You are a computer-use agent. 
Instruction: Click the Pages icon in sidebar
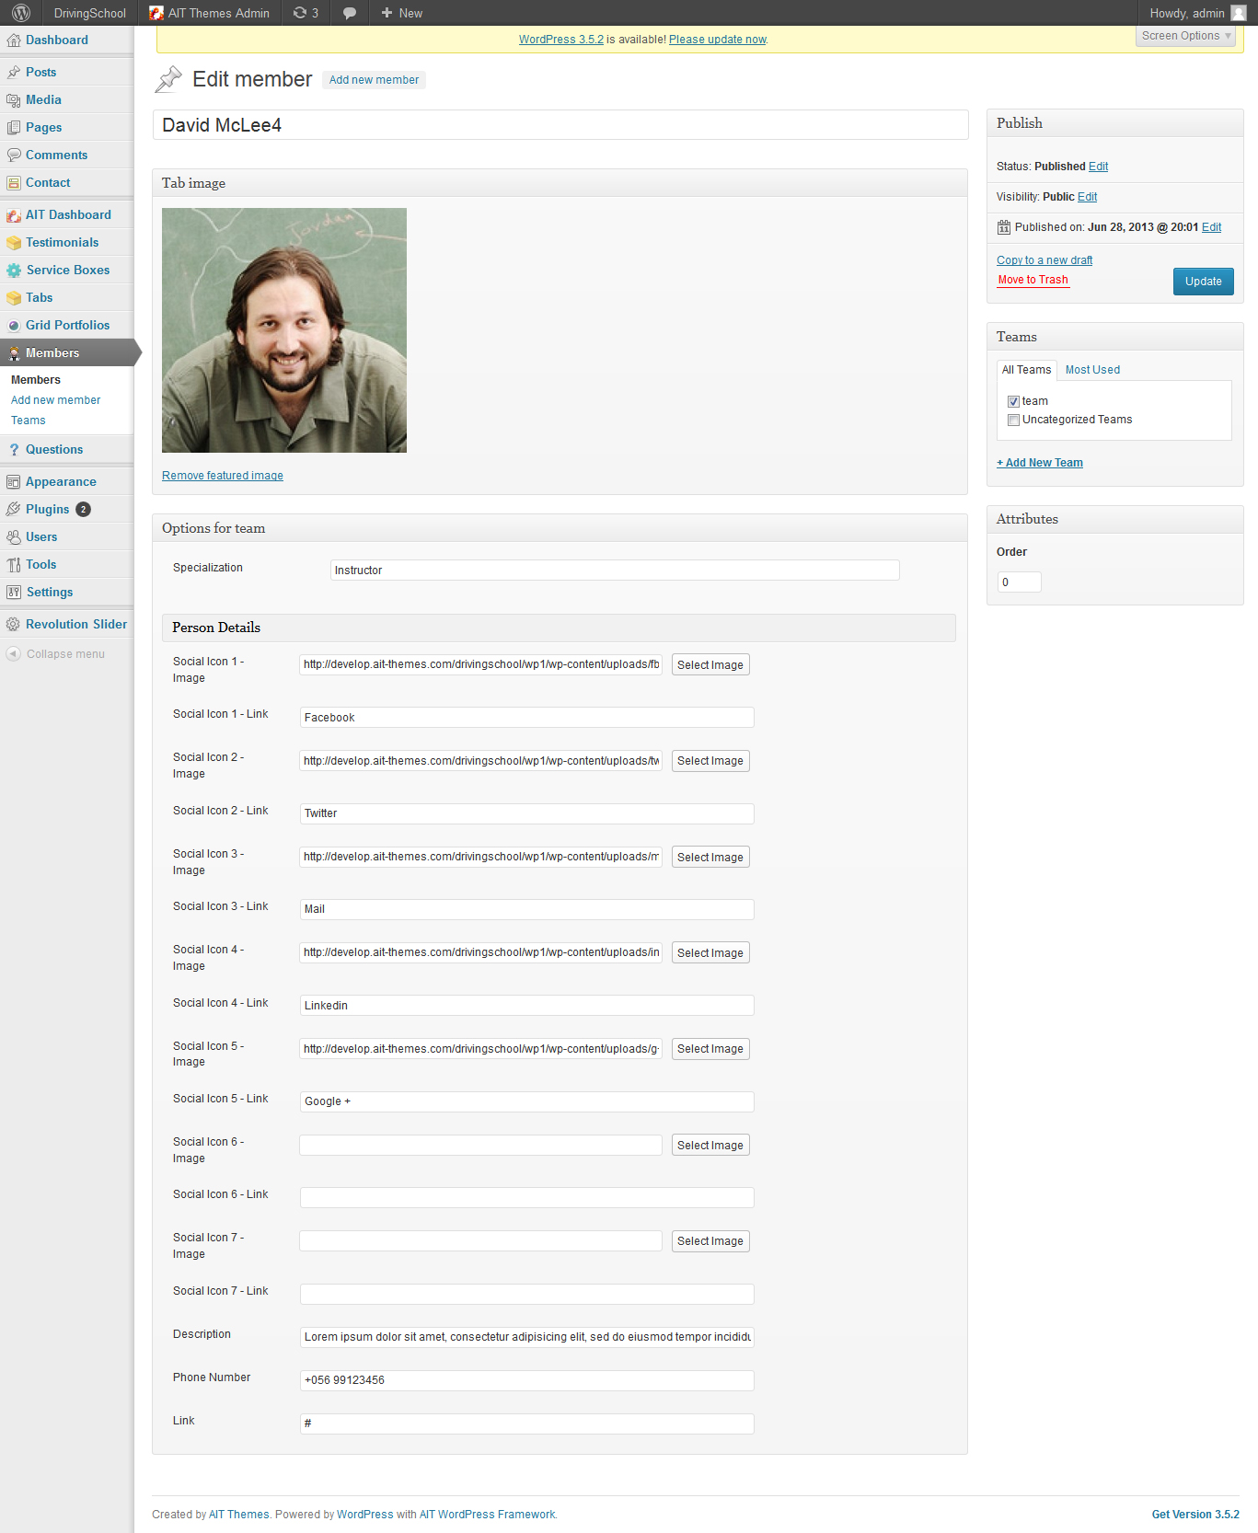14,127
